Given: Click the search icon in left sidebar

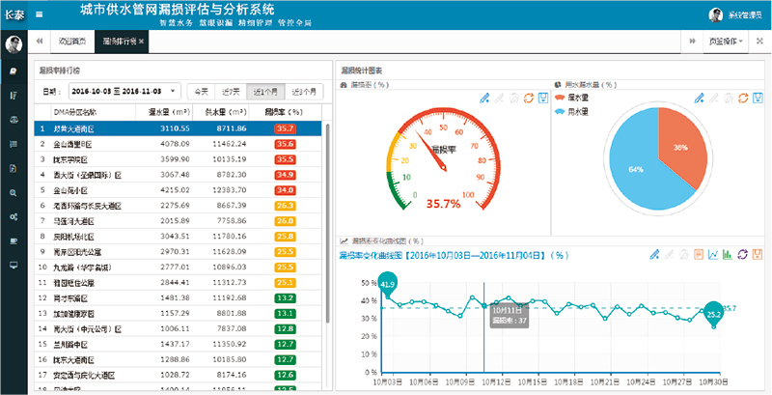Looking at the screenshot, I should pyautogui.click(x=14, y=192).
